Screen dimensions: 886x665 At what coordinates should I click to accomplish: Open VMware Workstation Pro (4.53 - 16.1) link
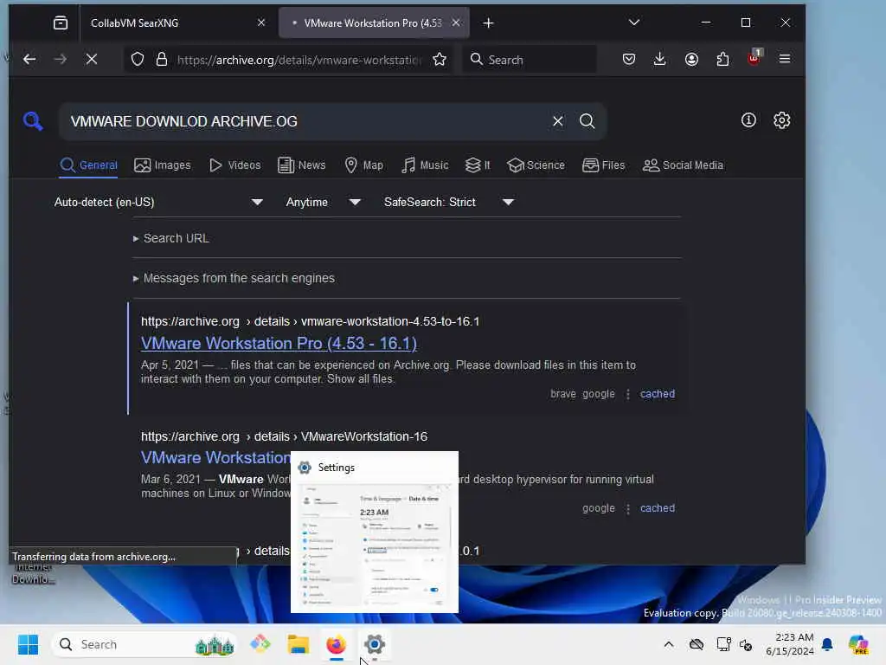click(279, 343)
